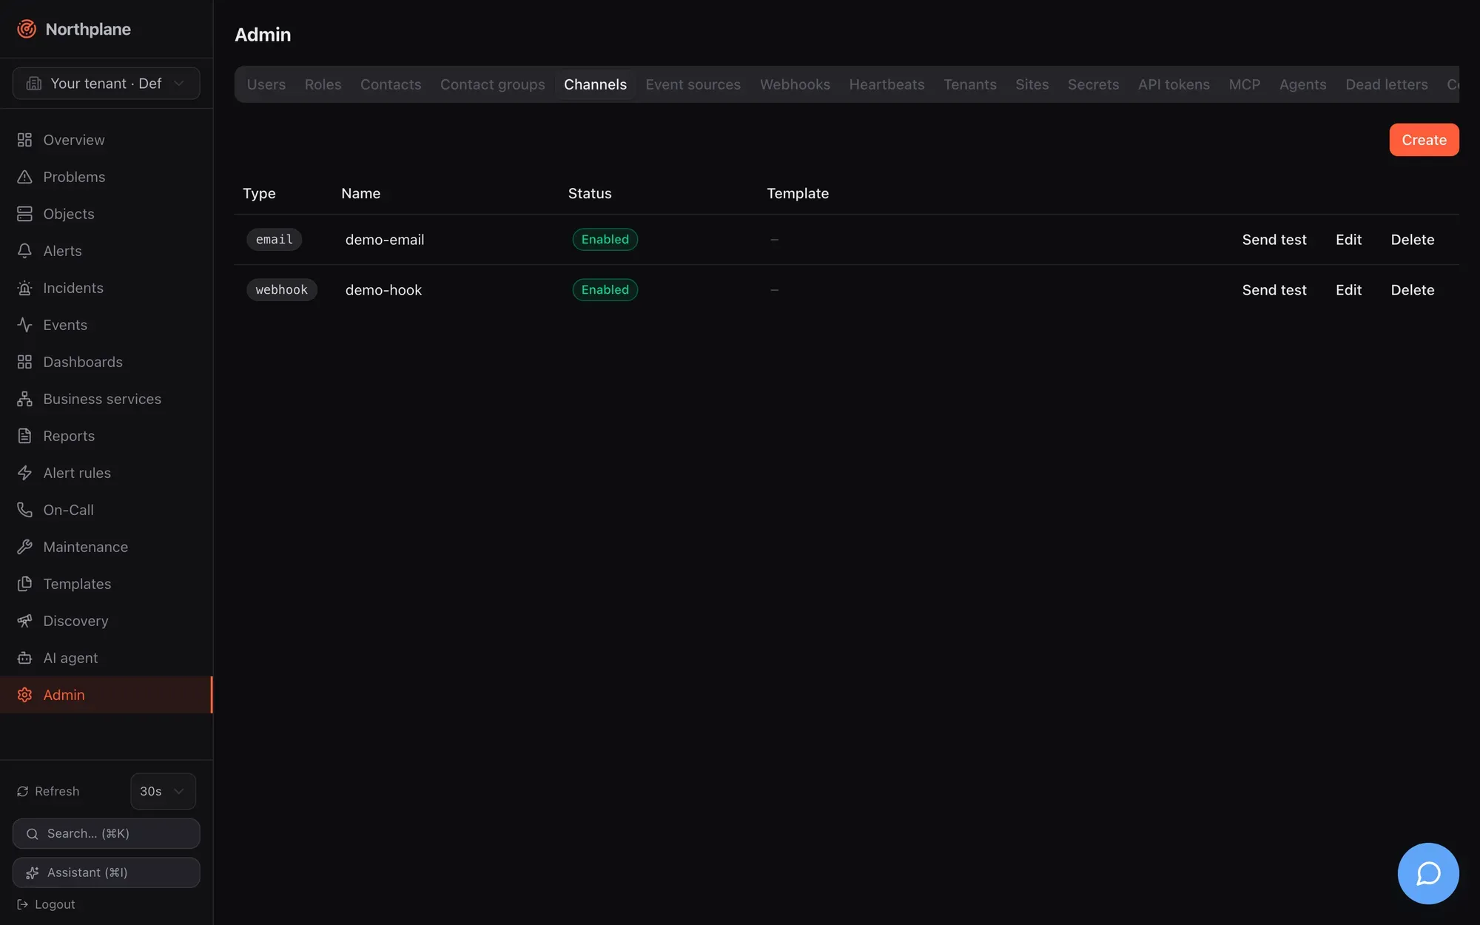Viewport: 1480px width, 925px height.
Task: Open Alert rules via its lightning icon
Action: [24, 473]
